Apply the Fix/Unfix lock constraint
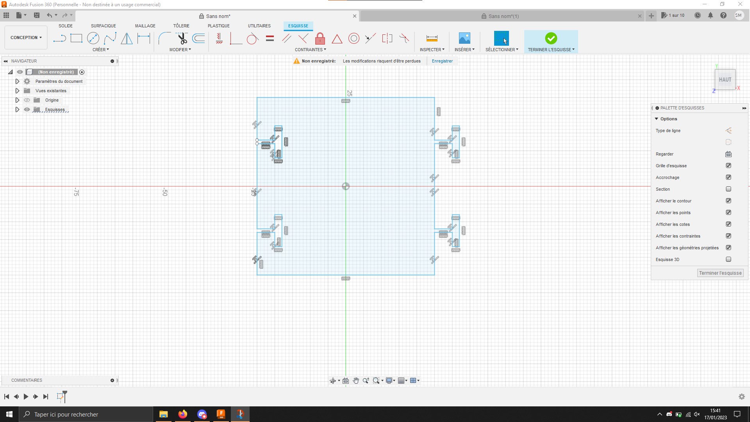Viewport: 750px width, 422px height. pyautogui.click(x=320, y=38)
